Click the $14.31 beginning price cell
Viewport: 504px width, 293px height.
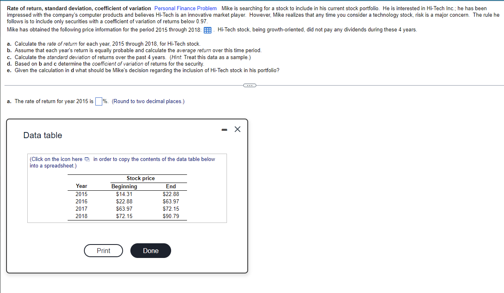[124, 194]
